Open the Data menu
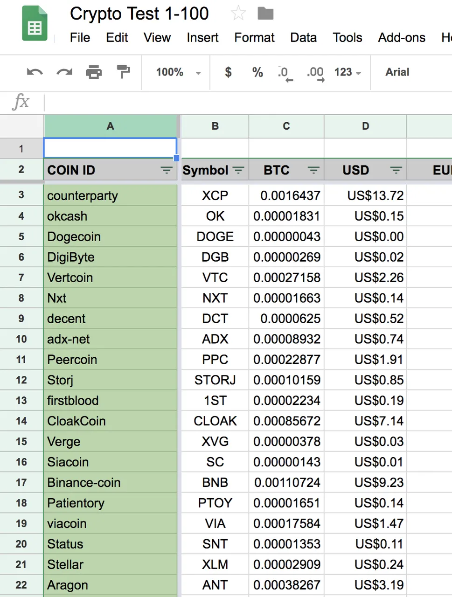This screenshot has width=452, height=597. (x=304, y=37)
